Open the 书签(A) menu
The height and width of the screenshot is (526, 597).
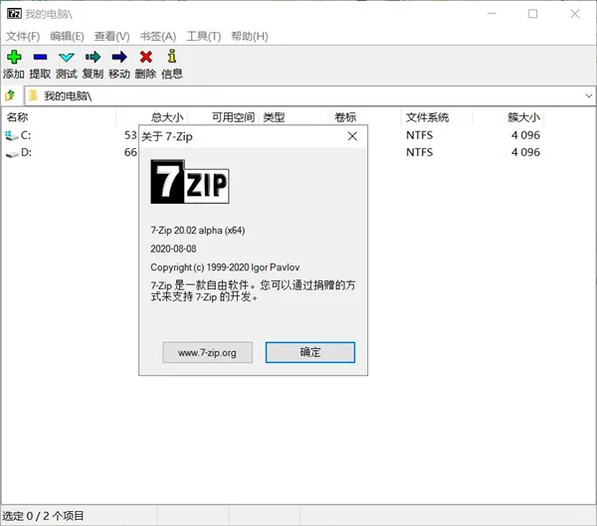coord(158,37)
